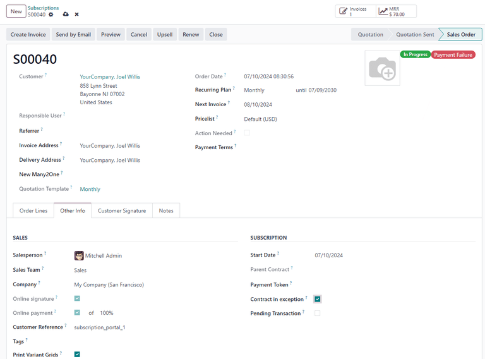This screenshot has width=485, height=359.
Task: Click the camera image placeholder
Action: (x=382, y=68)
